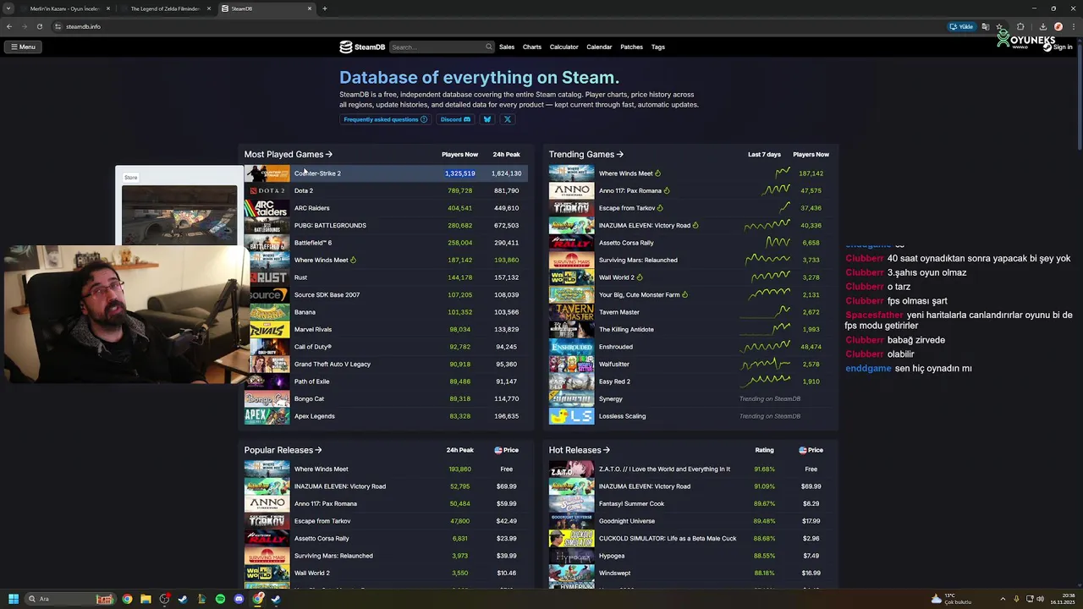Go back in browser history
The image size is (1083, 609).
(9, 26)
